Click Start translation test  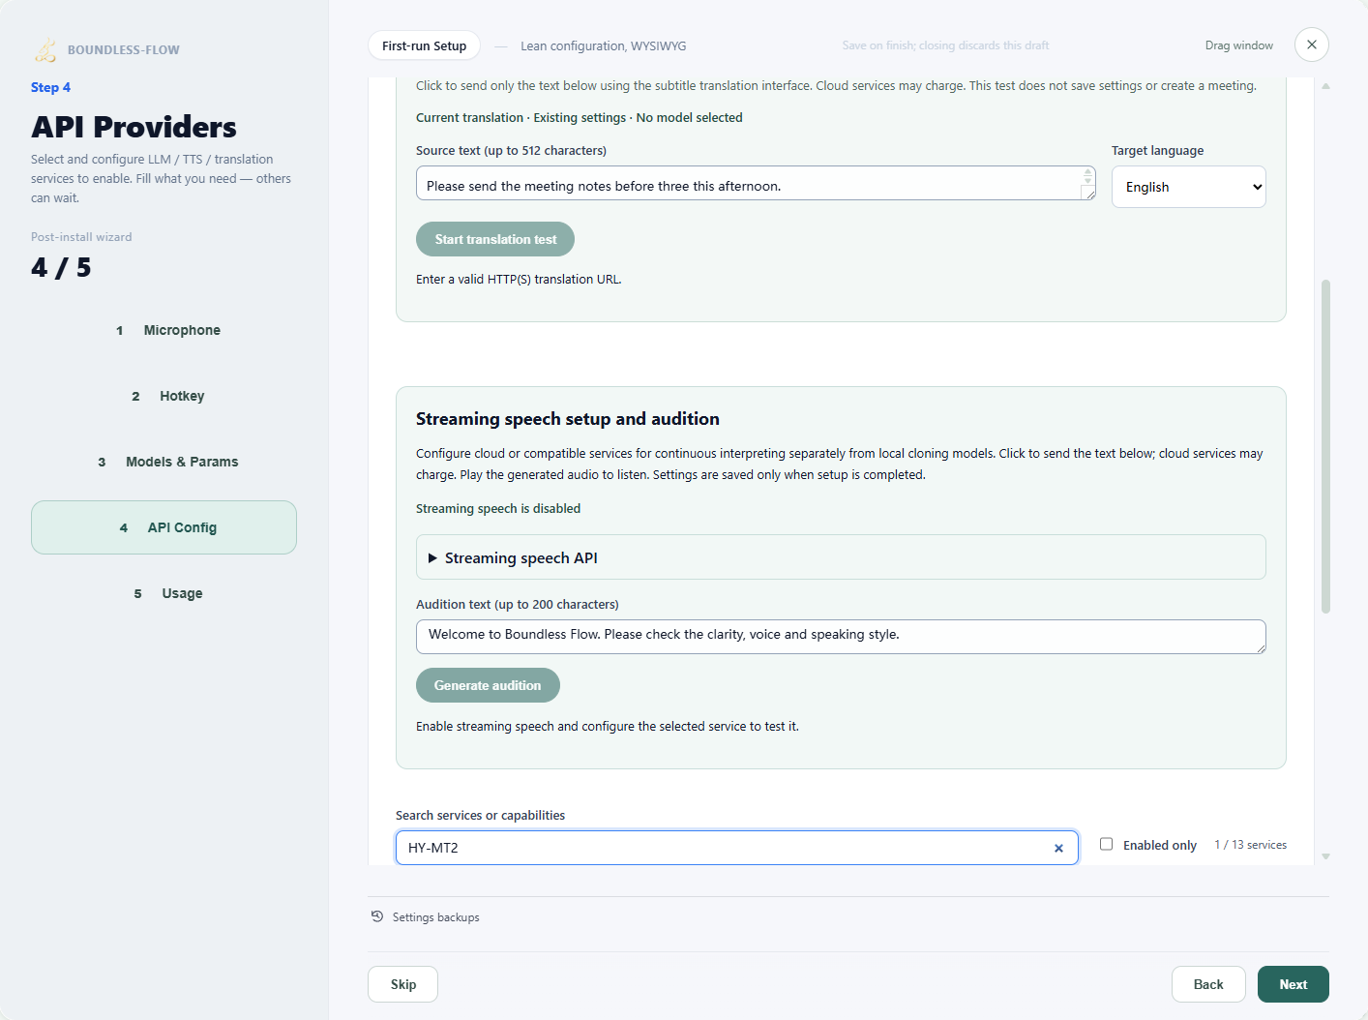tap(495, 239)
